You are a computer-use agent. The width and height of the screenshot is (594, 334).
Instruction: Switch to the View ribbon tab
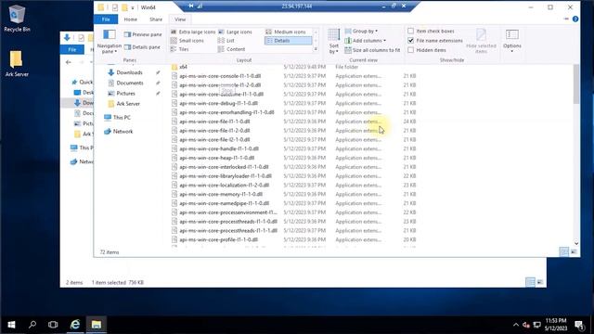180,19
